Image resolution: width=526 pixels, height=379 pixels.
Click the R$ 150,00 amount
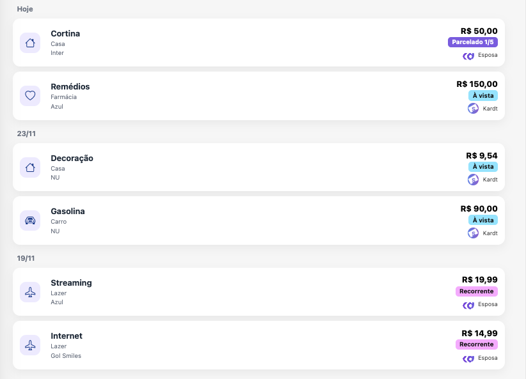[x=477, y=84]
